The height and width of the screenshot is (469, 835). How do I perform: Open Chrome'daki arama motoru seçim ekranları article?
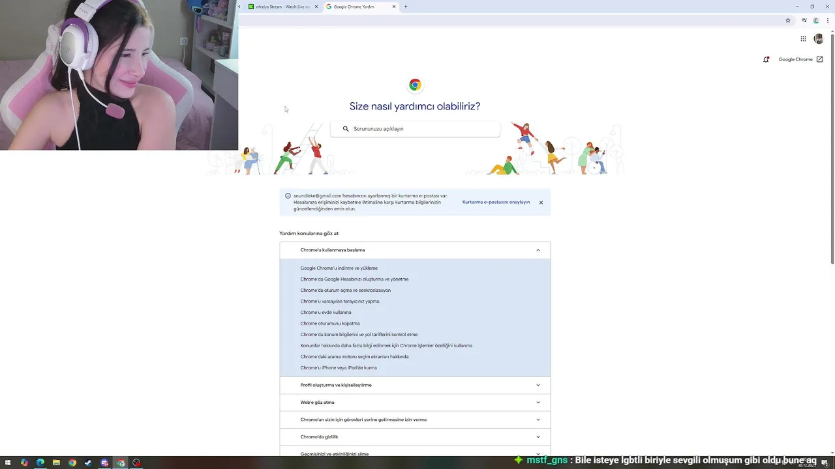point(354,357)
